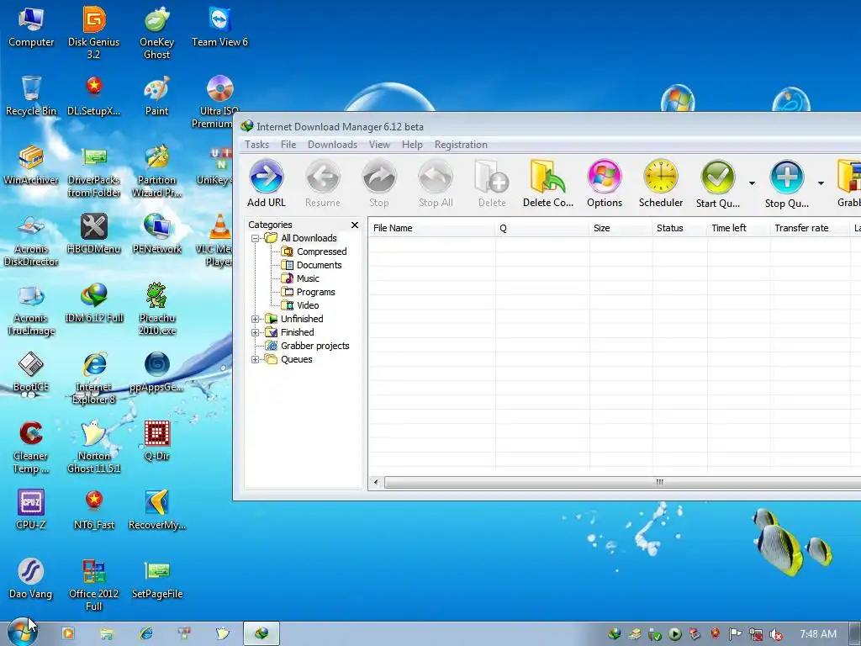Open the Stop Queue dropdown arrow

click(x=821, y=183)
